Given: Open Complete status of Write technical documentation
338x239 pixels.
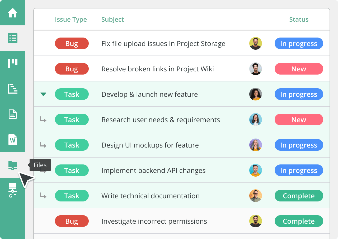Looking at the screenshot, I should click(299, 196).
